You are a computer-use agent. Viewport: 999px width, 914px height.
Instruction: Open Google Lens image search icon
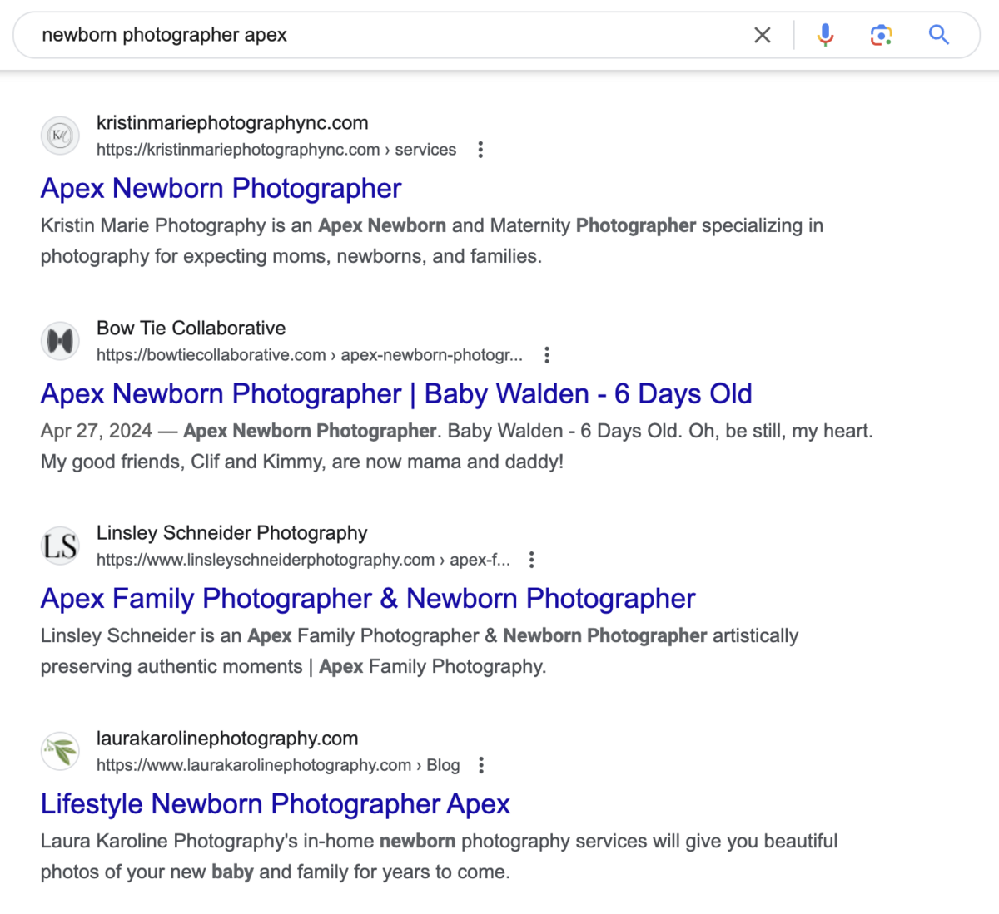[881, 35]
